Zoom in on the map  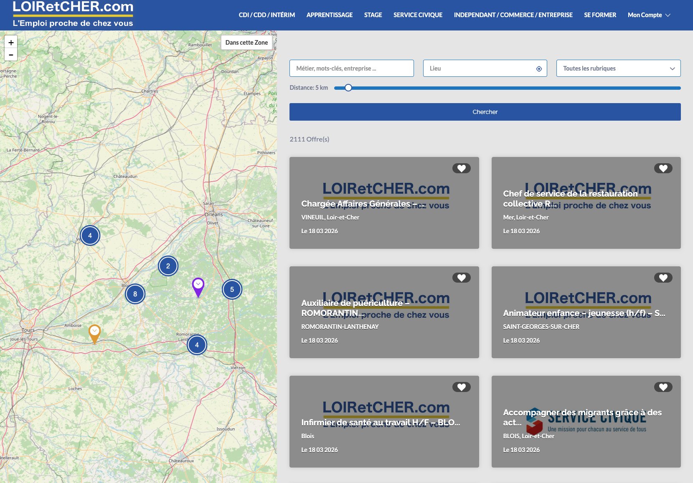tap(11, 42)
